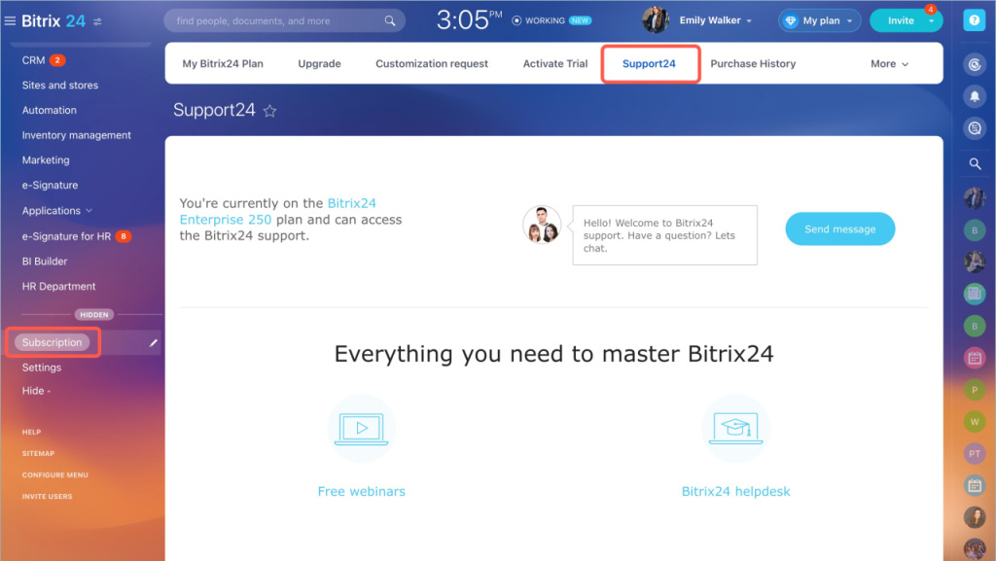Viewport: 996px width, 561px height.
Task: Click the Send message button
Action: pyautogui.click(x=839, y=229)
